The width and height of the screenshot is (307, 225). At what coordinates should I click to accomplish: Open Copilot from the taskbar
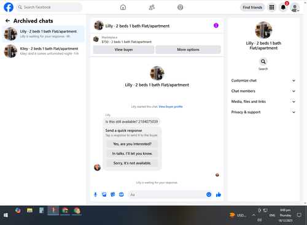click(18, 210)
